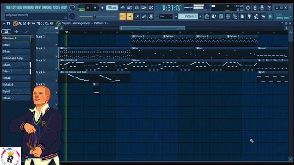Enable typing keyboard to piano icon

tap(123, 16)
